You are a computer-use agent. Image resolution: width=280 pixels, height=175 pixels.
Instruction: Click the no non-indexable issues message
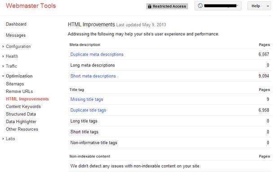[136, 166]
